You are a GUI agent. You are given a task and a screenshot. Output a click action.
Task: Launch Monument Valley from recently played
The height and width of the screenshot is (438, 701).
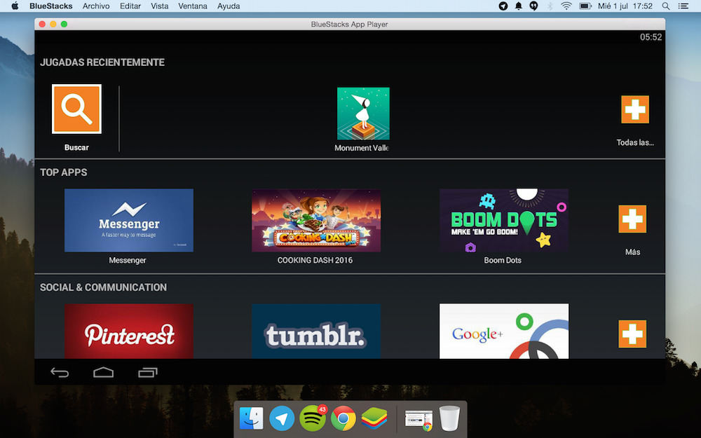tap(362, 114)
